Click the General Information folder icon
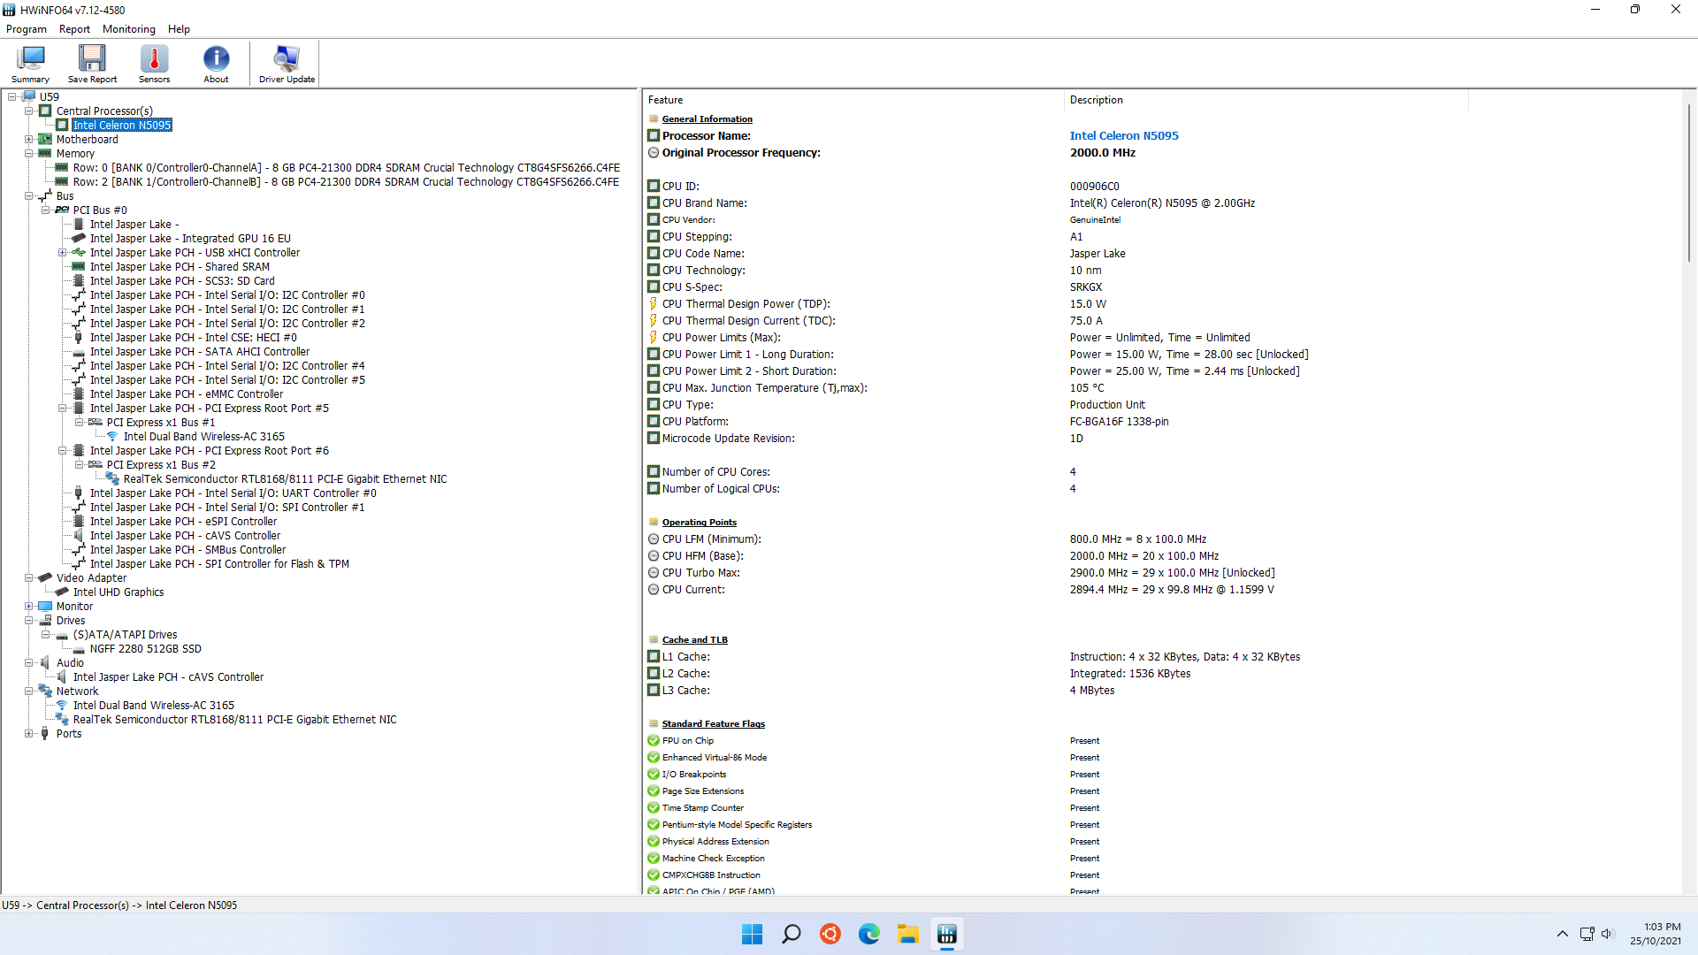 click(654, 119)
